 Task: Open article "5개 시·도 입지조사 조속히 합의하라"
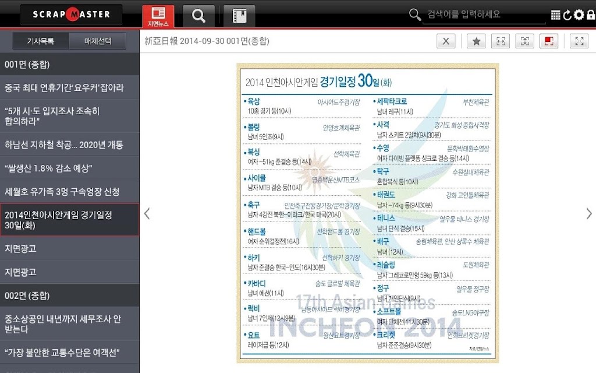click(70, 116)
